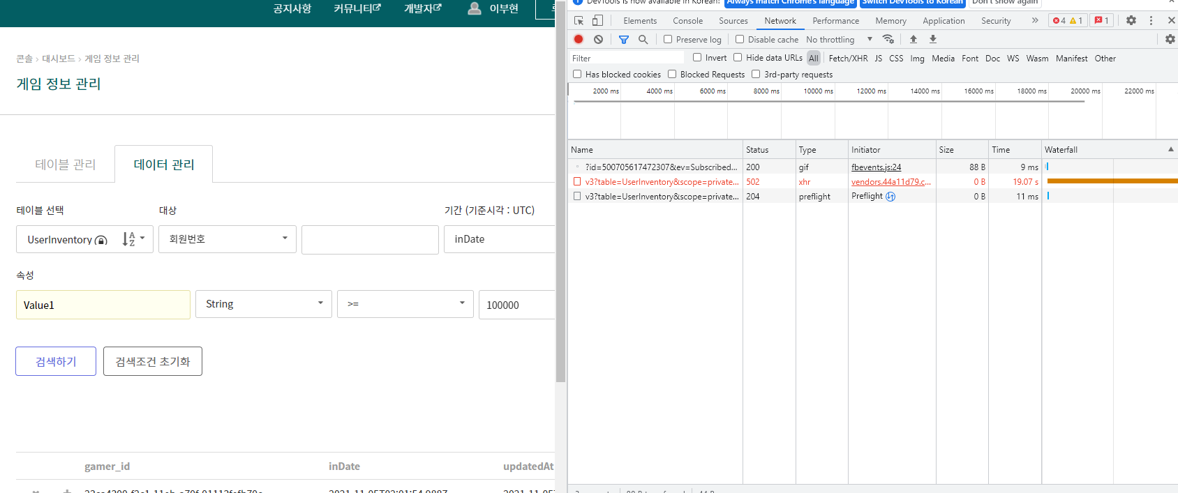
Task: Stop recording network log
Action: pos(579,39)
